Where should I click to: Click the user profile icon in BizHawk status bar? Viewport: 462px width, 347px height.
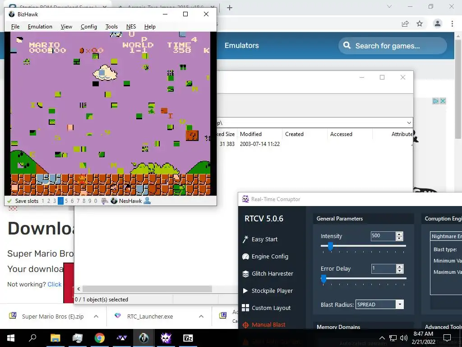pos(147,201)
